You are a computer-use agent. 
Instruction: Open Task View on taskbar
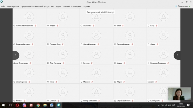(x=10, y=105)
